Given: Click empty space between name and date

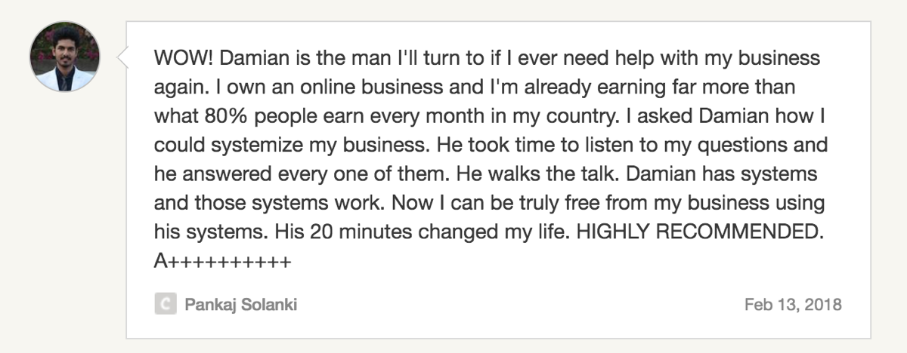Looking at the screenshot, I should tap(521, 305).
